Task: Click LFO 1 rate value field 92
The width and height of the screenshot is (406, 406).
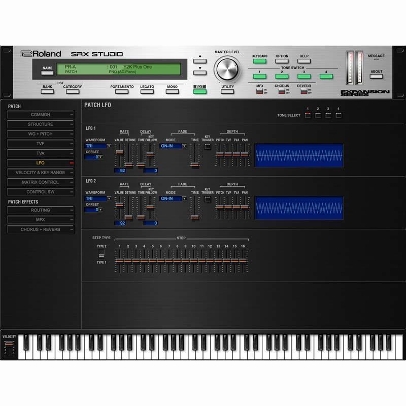Action: point(120,171)
